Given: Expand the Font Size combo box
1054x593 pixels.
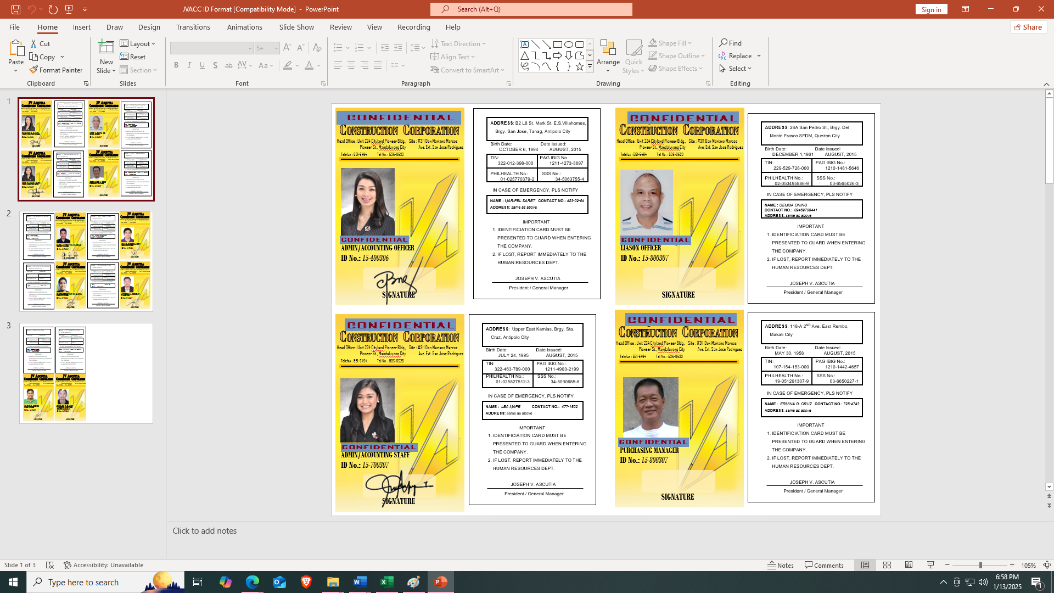Looking at the screenshot, I should coord(276,48).
